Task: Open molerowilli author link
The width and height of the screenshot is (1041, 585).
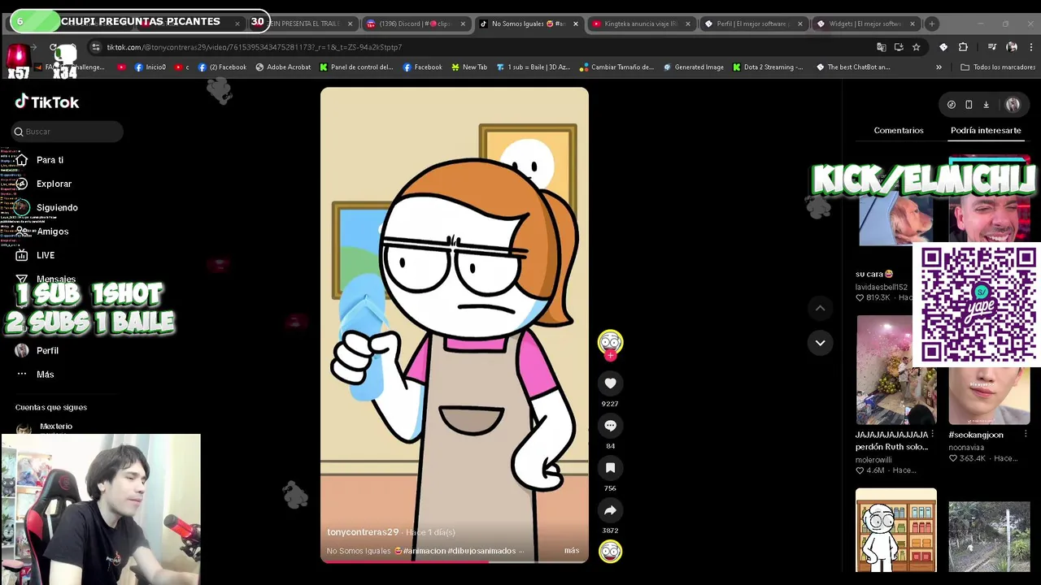Action: [873, 460]
